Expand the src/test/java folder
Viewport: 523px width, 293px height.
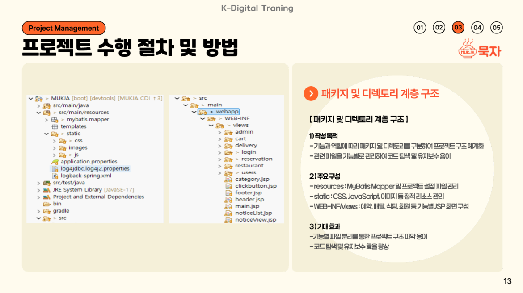39,183
